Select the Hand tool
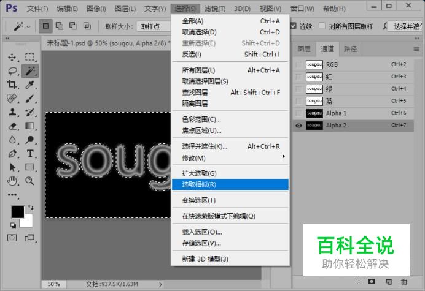425x291 pixels. point(12,181)
